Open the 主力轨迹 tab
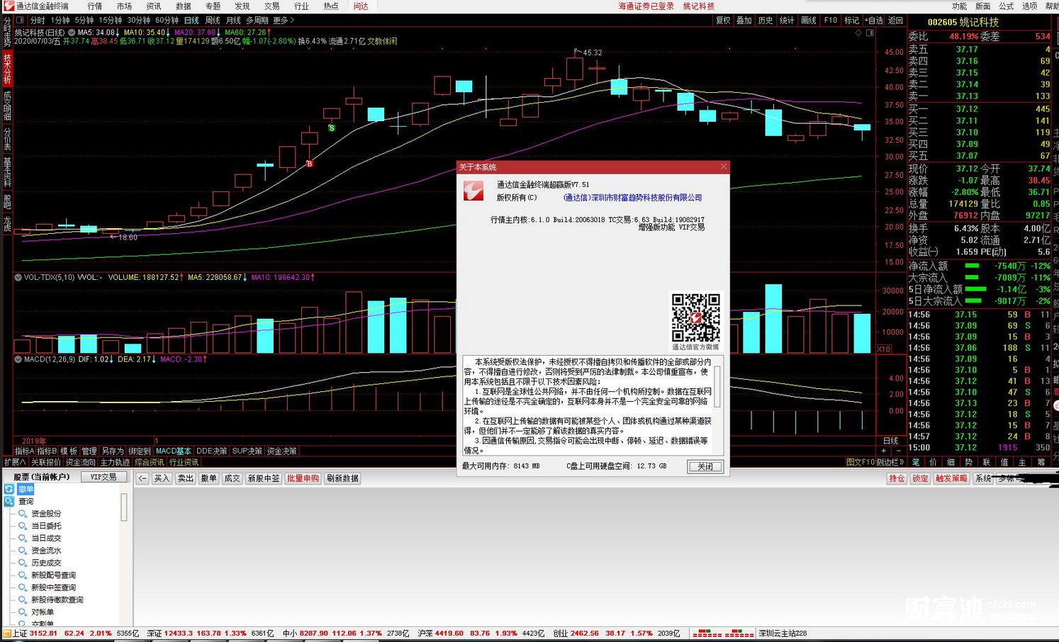The width and height of the screenshot is (1059, 642). pyautogui.click(x=115, y=462)
